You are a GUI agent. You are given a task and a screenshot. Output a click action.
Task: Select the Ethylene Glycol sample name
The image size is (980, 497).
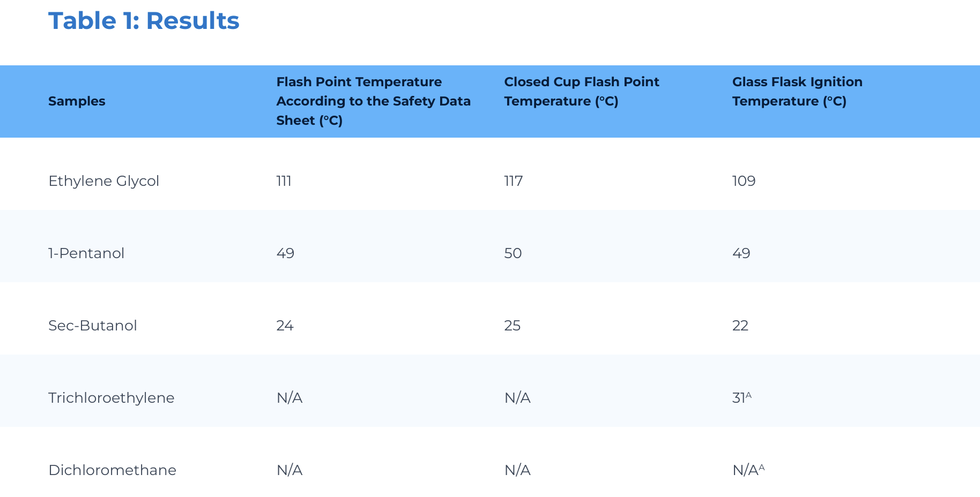click(104, 181)
